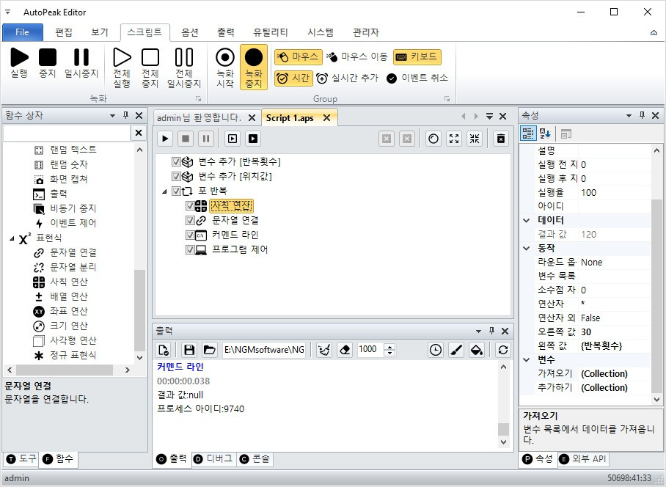Click the collapse all arrows icon
The height and width of the screenshot is (487, 666).
click(475, 139)
